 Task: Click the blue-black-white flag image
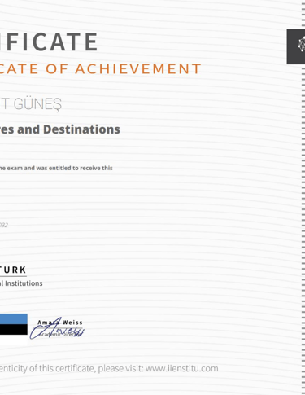[x=14, y=329]
